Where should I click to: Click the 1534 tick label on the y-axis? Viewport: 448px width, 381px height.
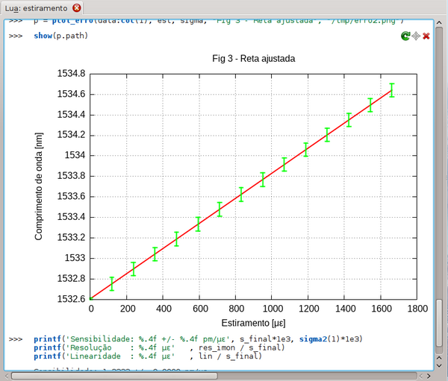(x=75, y=155)
